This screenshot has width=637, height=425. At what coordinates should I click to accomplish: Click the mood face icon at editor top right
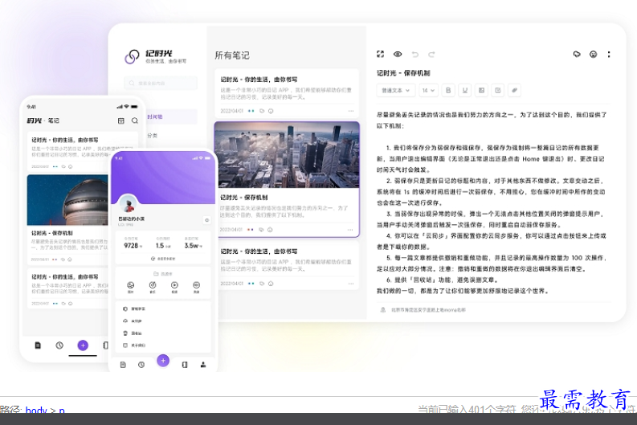[x=593, y=54]
